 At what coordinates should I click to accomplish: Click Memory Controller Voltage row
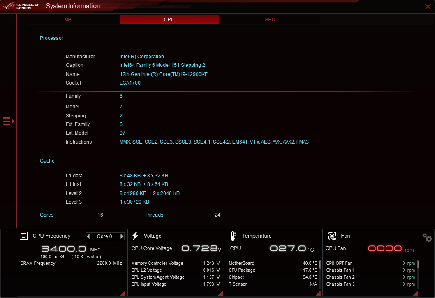[x=175, y=263]
